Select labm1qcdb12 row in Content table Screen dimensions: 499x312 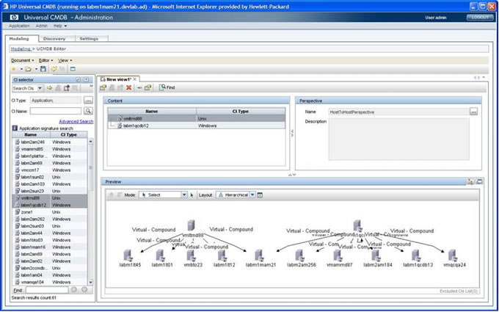[196, 126]
